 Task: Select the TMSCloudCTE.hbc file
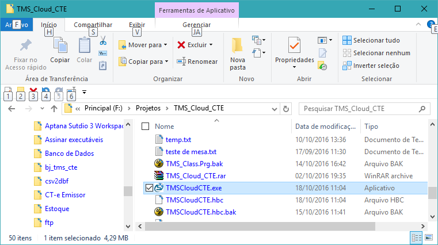click(195, 200)
